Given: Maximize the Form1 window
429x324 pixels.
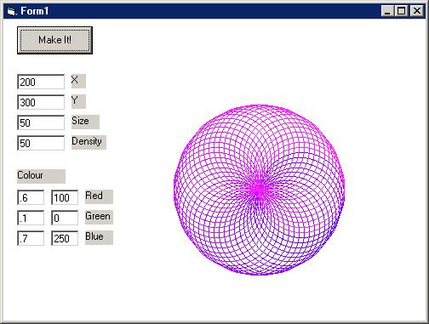Looking at the screenshot, I should 401,11.
